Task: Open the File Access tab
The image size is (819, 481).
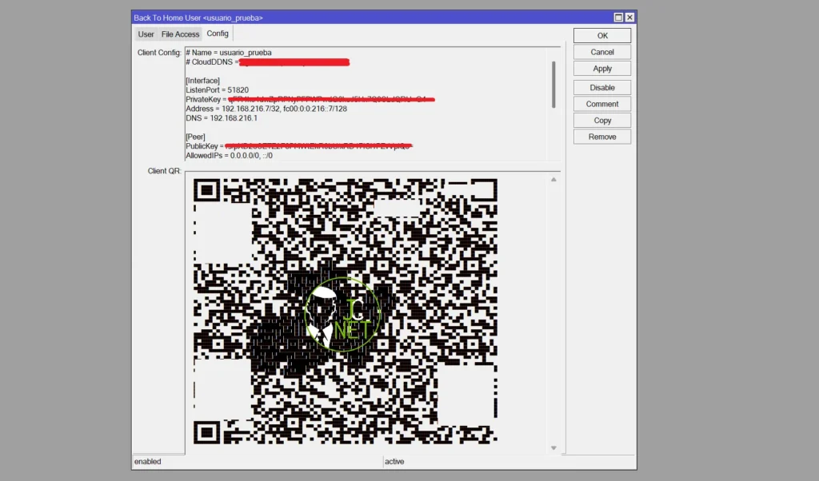Action: click(x=180, y=34)
